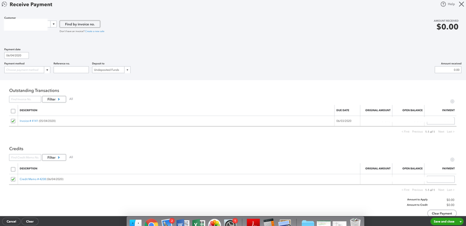
Task: Open the Trash in the dock
Action: coord(355,222)
